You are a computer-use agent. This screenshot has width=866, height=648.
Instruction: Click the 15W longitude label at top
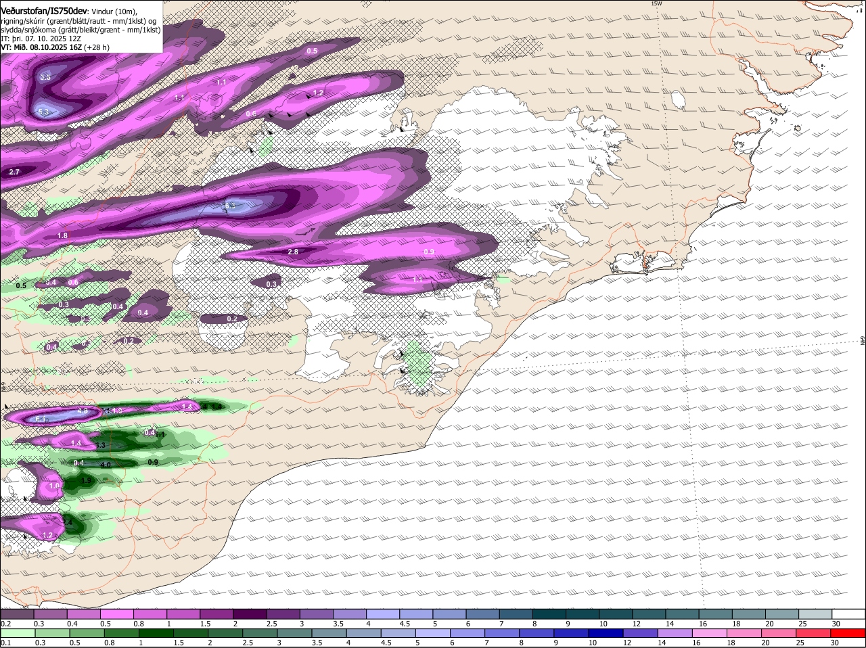pyautogui.click(x=656, y=4)
